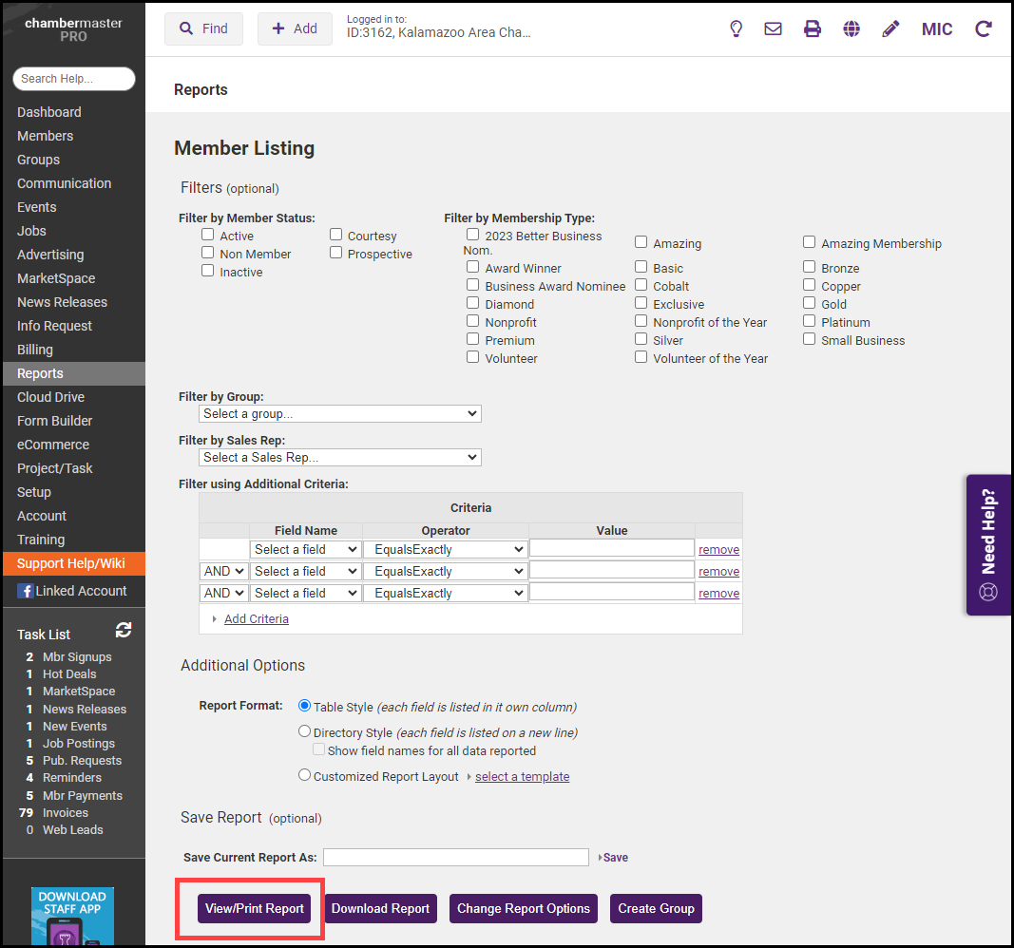Click the View/Print Report button
1014x948 pixels.
pos(255,908)
